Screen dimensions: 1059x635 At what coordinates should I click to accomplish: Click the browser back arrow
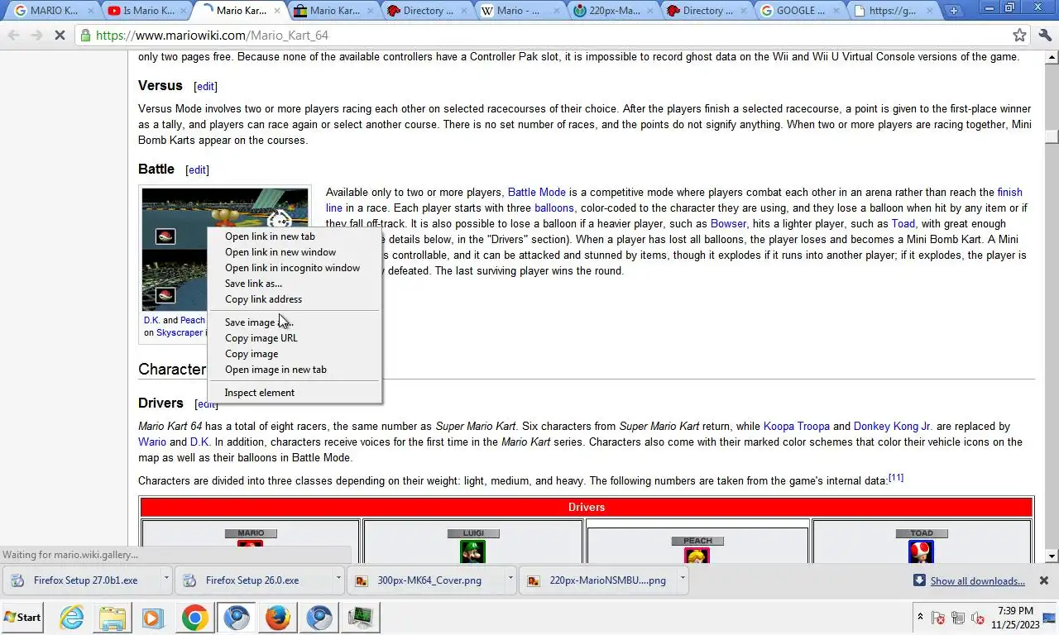14,36
